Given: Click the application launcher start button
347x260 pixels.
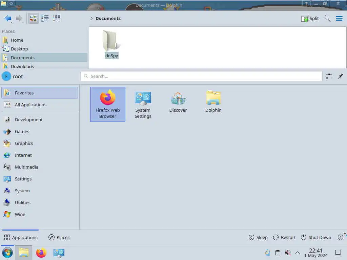Looking at the screenshot, I should pyautogui.click(x=7, y=253).
